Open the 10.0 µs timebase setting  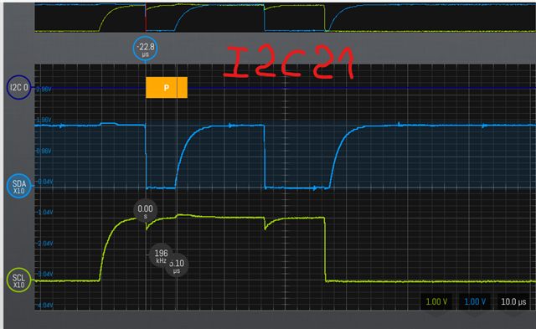click(x=513, y=301)
